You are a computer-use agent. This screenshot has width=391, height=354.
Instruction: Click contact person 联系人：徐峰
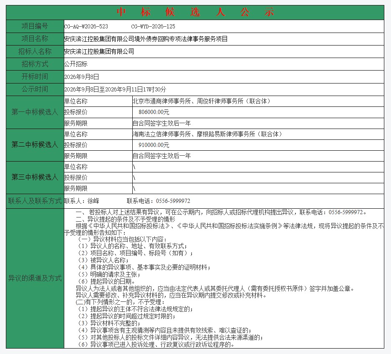[x=82, y=201]
